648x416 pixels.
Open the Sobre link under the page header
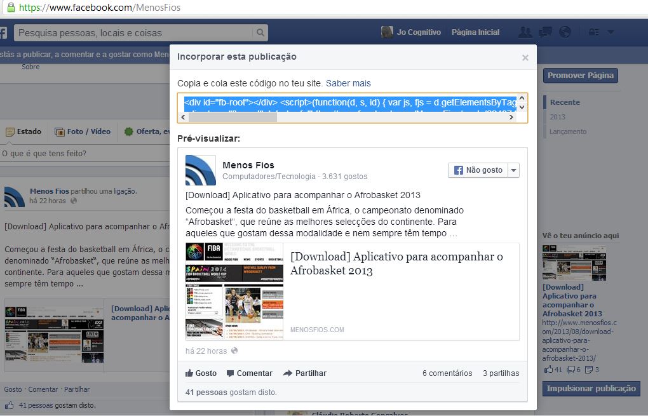[30, 67]
